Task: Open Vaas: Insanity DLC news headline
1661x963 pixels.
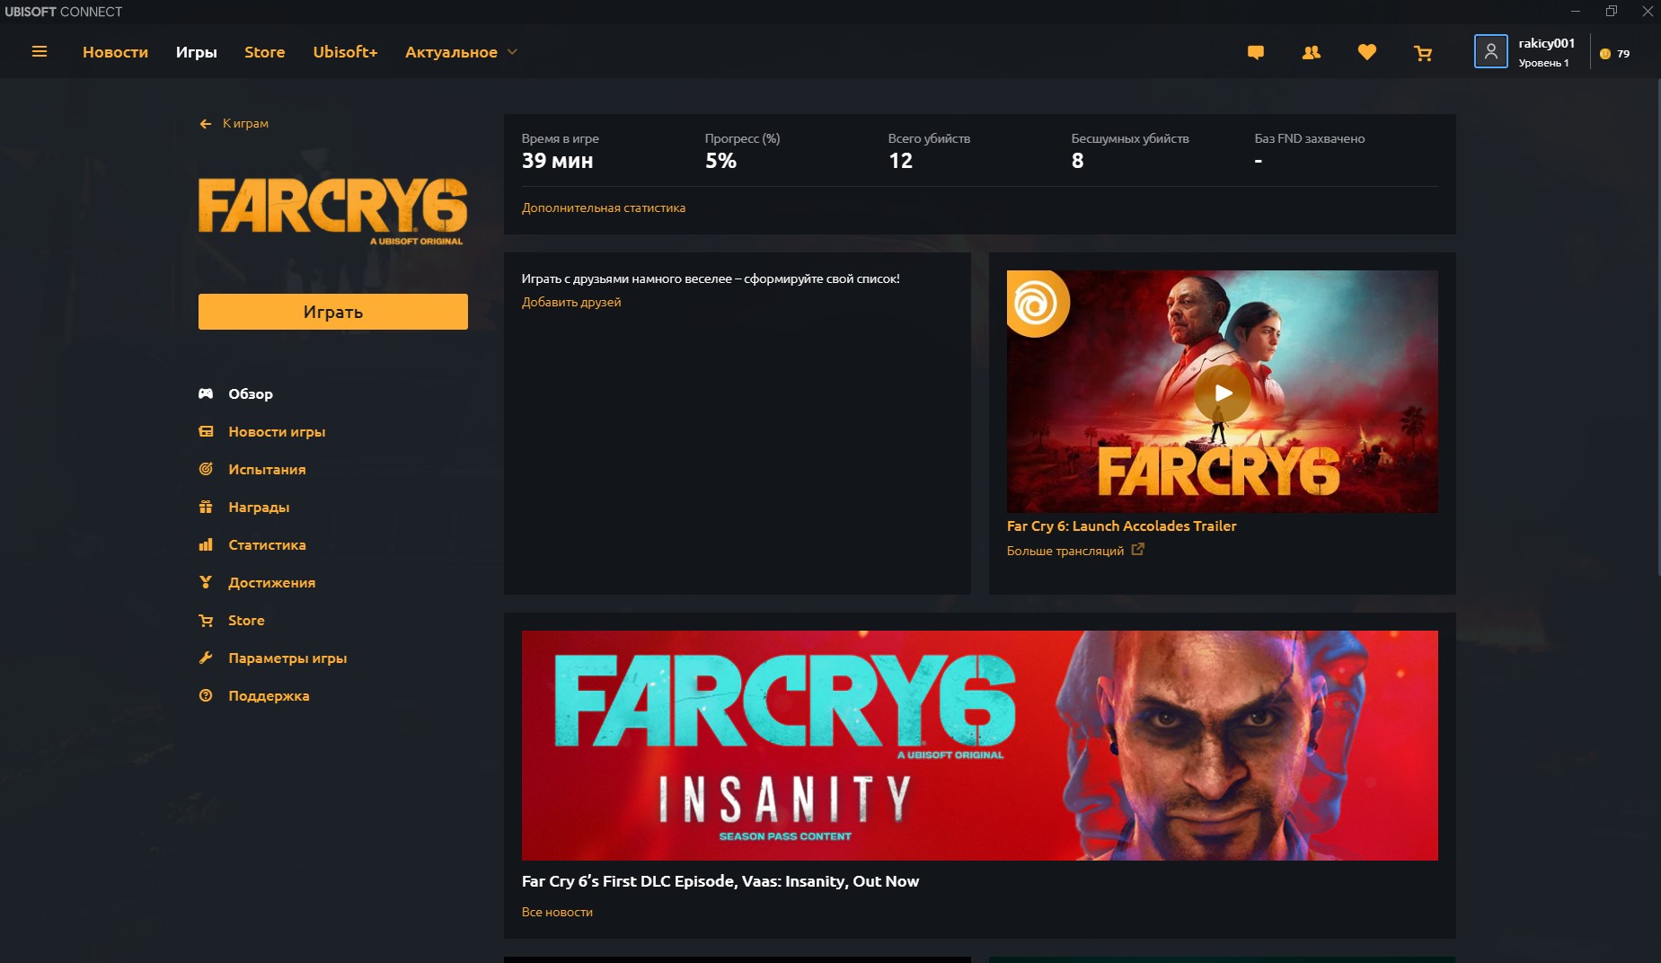Action: point(720,881)
